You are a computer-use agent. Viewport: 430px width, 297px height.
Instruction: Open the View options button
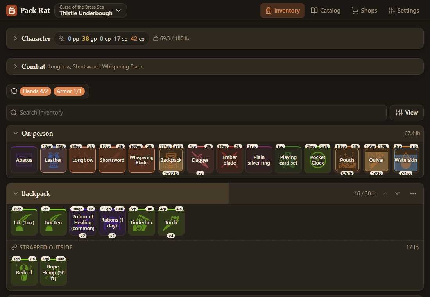point(407,113)
